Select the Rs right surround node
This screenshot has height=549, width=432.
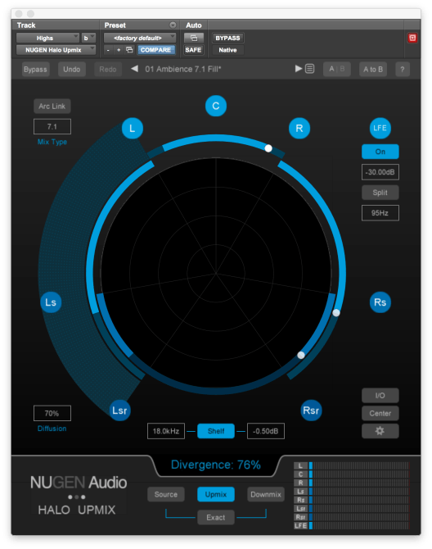tap(380, 302)
